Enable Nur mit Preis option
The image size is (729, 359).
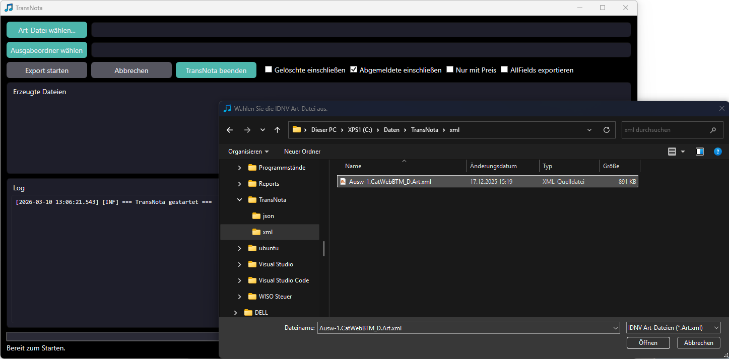tap(450, 70)
